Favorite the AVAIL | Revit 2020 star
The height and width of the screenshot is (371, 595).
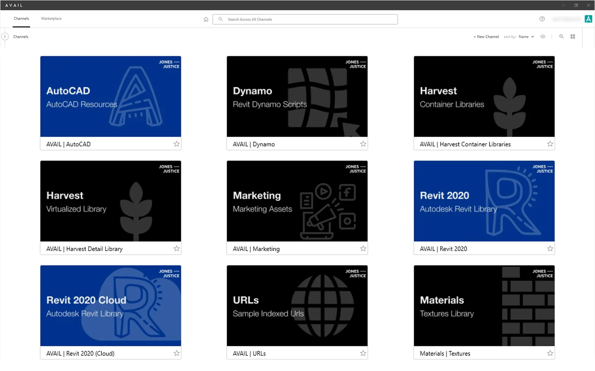click(550, 249)
